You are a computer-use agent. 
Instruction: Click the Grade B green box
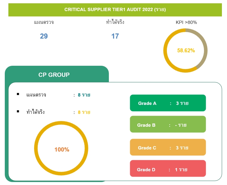168,124
